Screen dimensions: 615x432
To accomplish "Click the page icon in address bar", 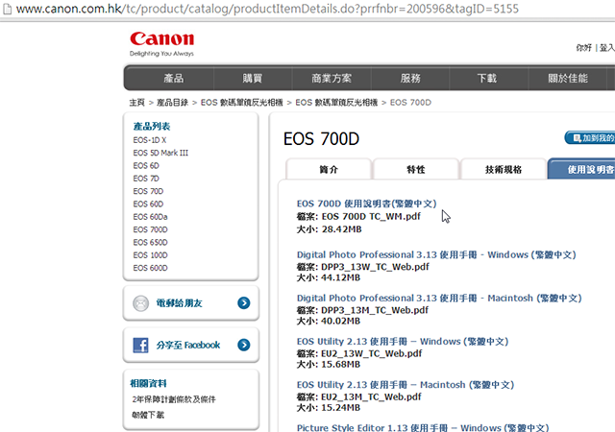I will [x=7, y=9].
